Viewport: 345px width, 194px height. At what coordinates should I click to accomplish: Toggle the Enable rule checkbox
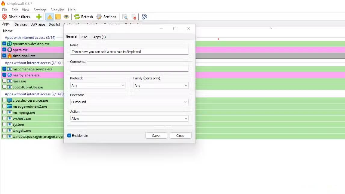(x=69, y=135)
